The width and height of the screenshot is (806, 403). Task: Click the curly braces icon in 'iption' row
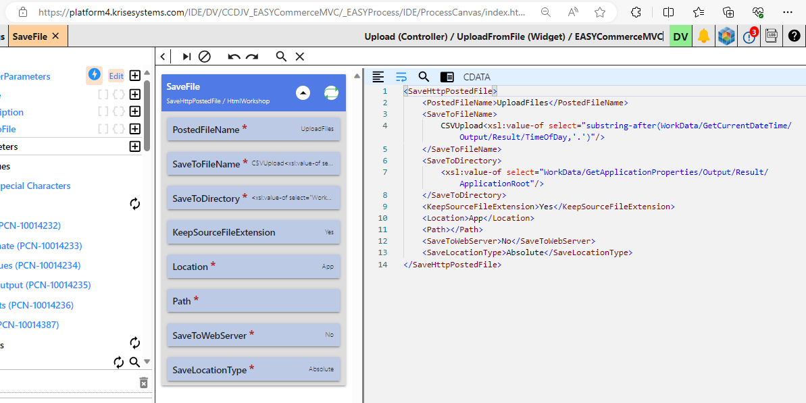119,111
